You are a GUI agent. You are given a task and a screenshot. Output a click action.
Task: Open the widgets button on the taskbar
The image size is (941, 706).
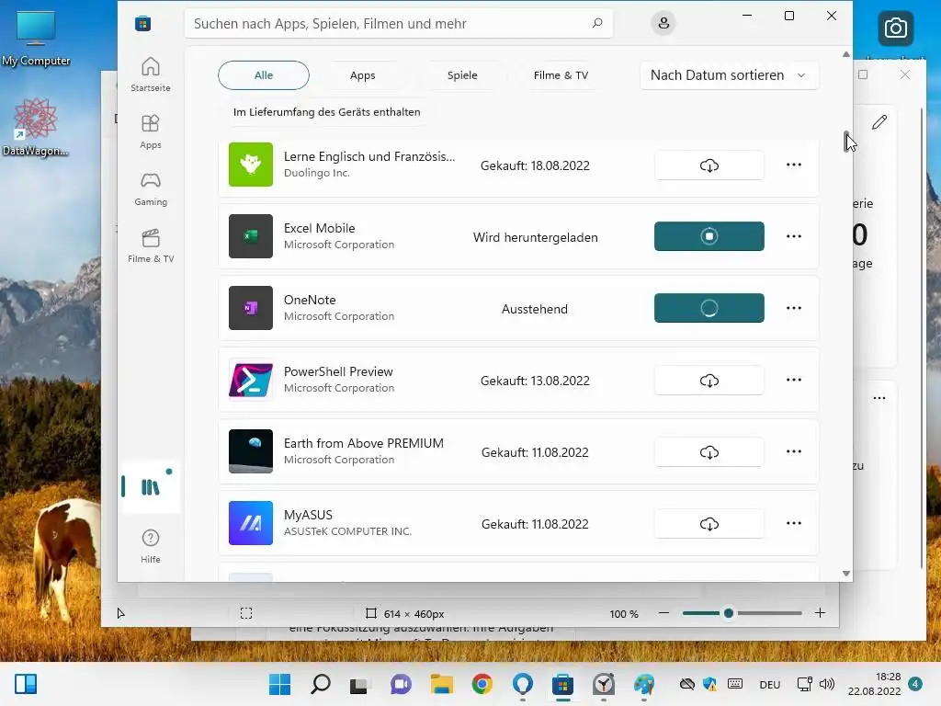(26, 684)
